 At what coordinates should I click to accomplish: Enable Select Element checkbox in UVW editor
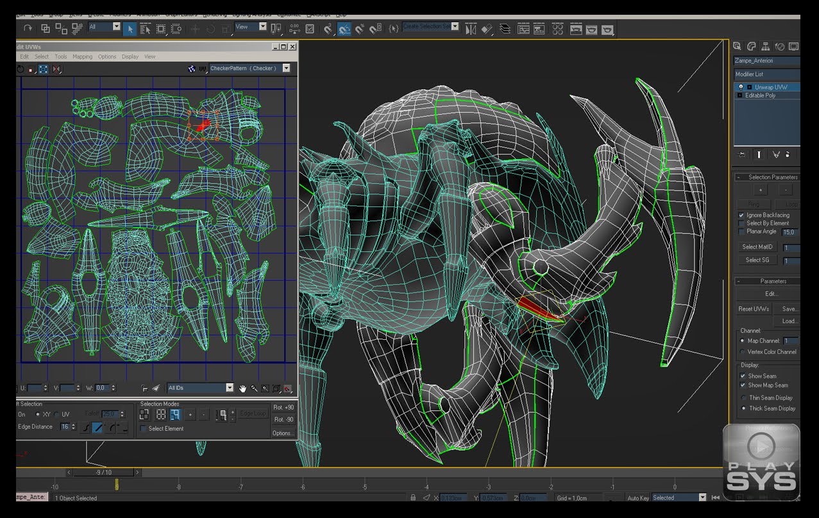[144, 429]
